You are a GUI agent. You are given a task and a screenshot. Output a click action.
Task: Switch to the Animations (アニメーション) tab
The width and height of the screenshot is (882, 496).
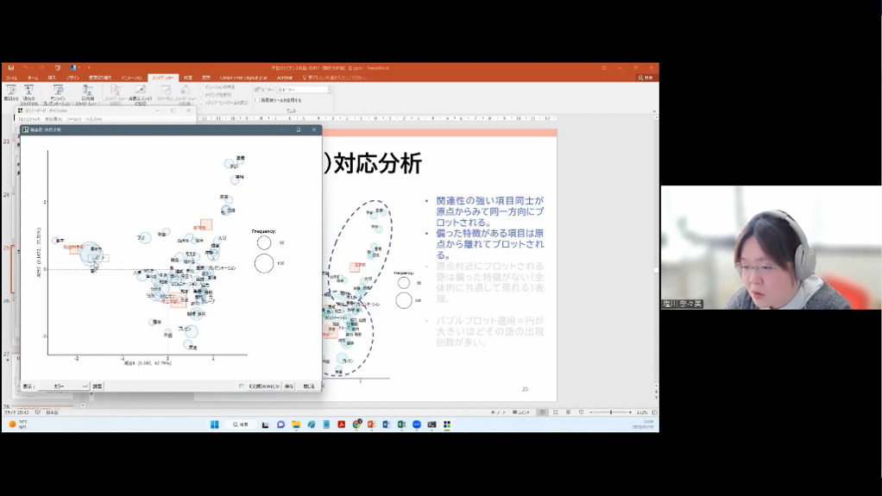132,78
